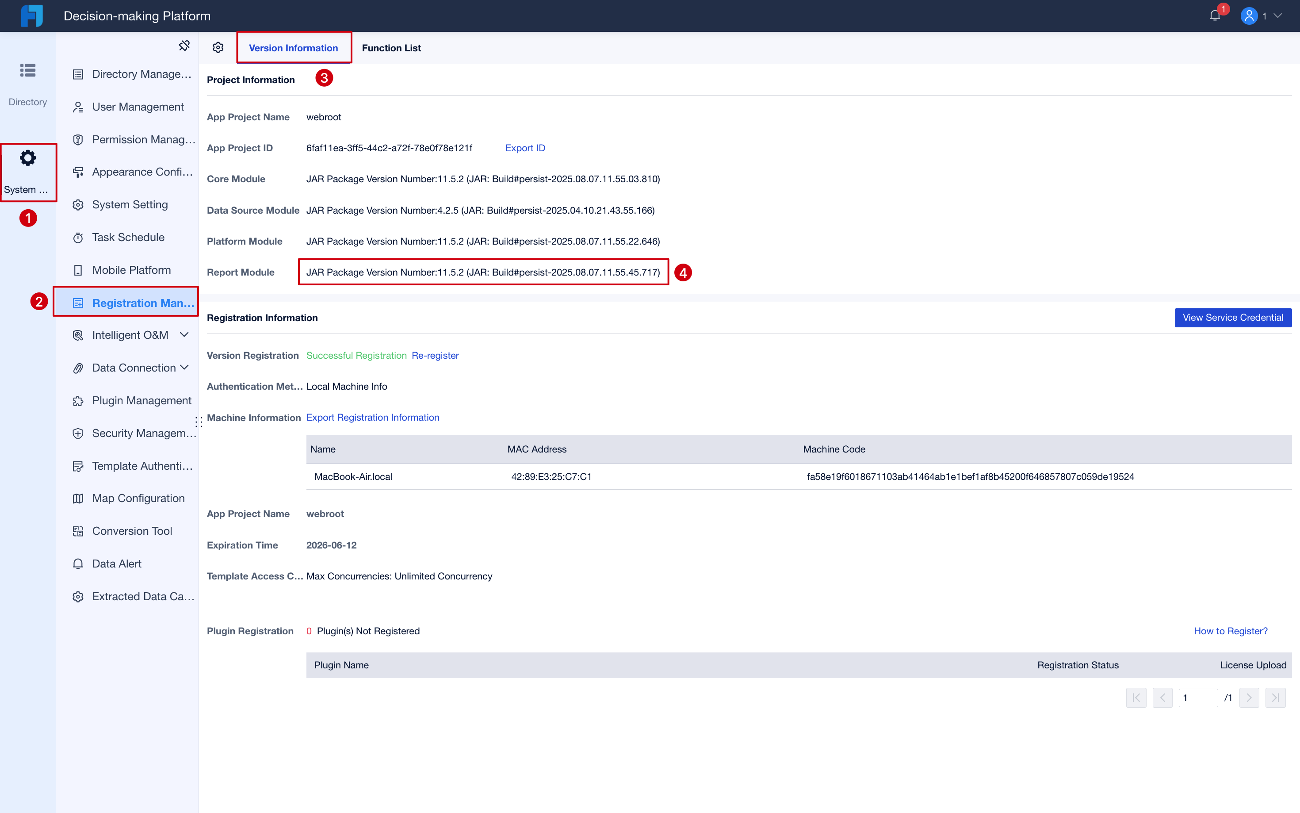The width and height of the screenshot is (1300, 813).
Task: Click the page number input field
Action: [1198, 698]
